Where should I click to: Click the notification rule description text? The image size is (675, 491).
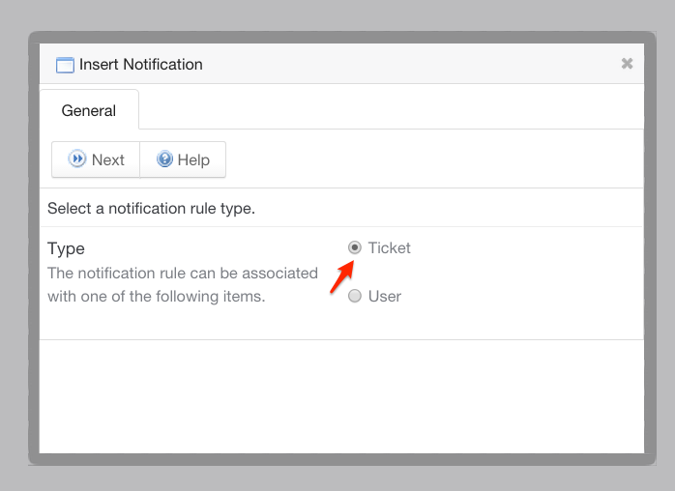[182, 284]
